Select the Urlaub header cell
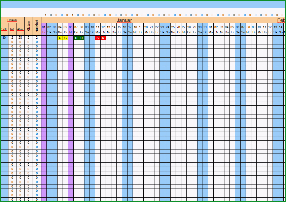The image size is (286, 202). pos(12,20)
